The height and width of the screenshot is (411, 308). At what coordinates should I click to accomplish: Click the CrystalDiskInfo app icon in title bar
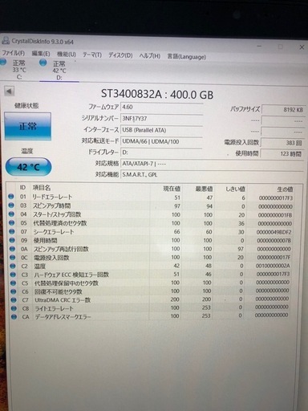(x=6, y=41)
